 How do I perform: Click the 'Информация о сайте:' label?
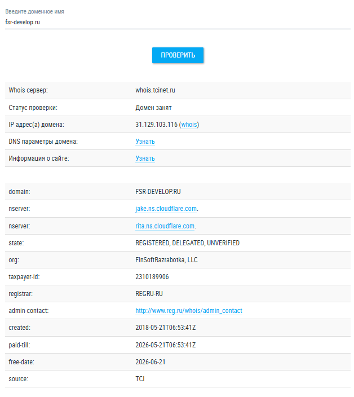[x=39, y=158]
